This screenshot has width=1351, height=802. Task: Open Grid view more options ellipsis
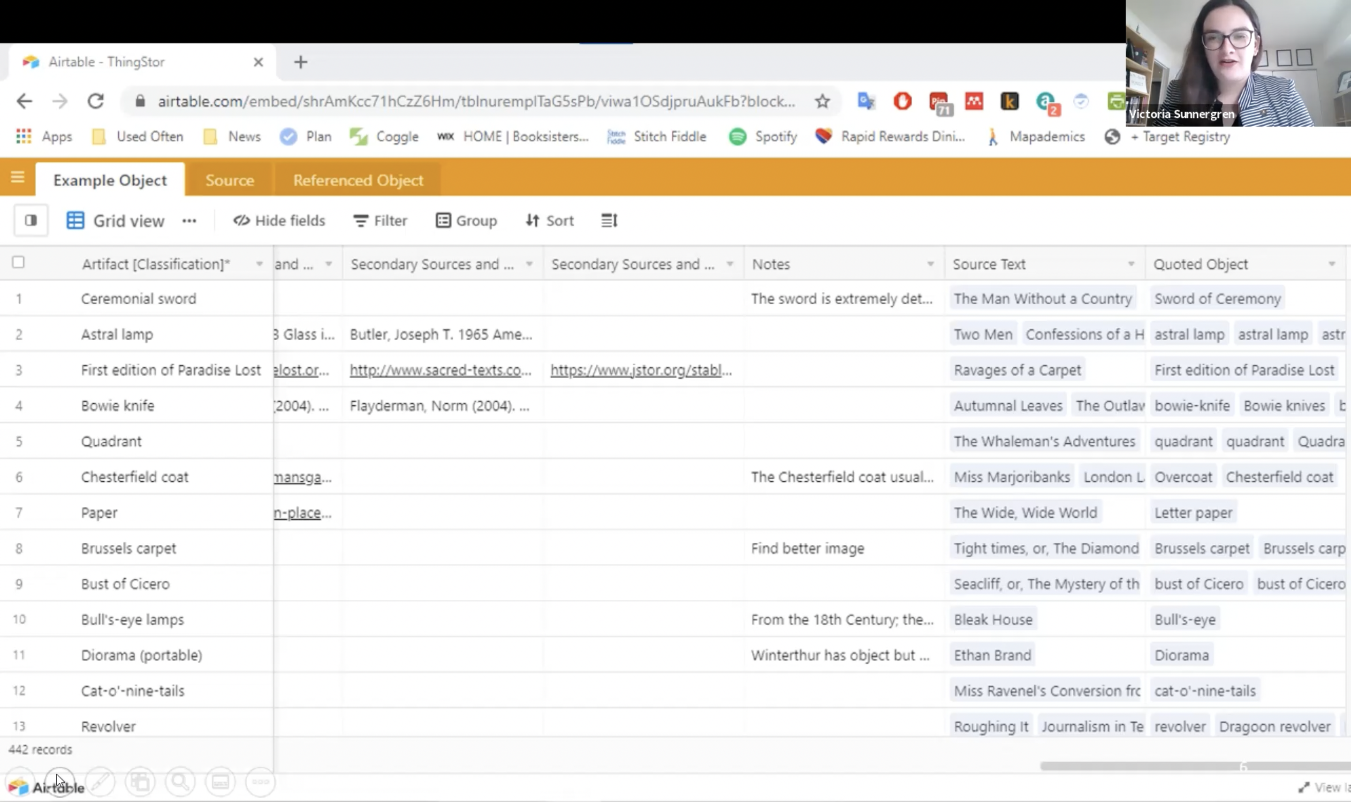point(189,220)
